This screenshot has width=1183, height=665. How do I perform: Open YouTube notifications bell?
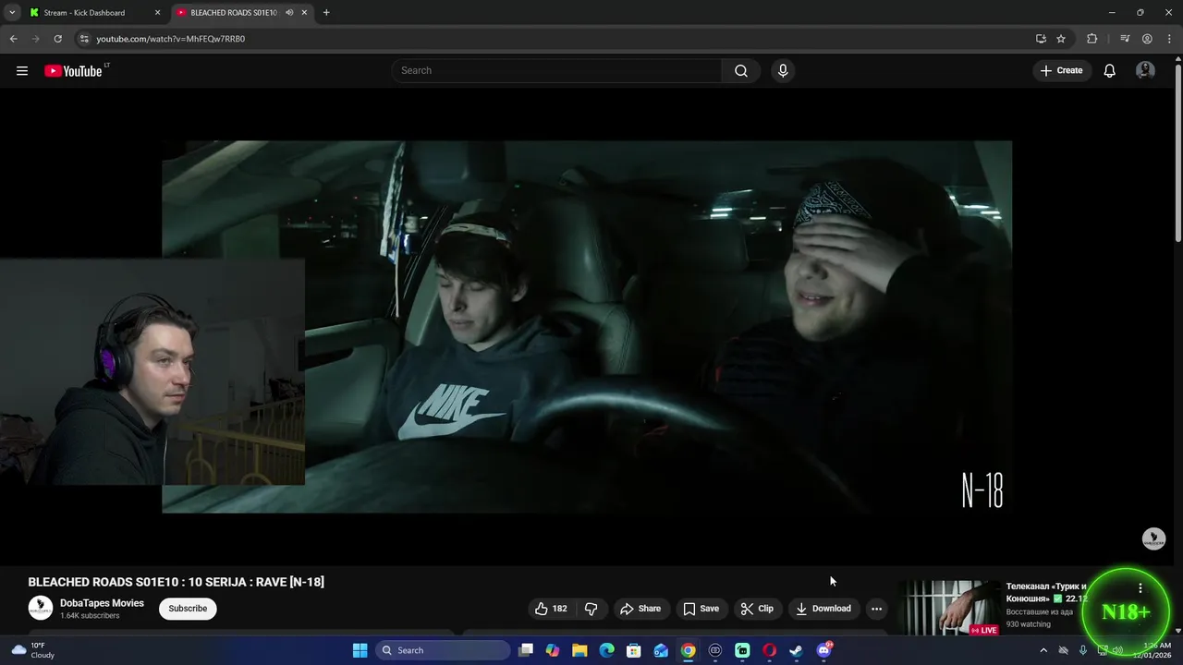1109,71
